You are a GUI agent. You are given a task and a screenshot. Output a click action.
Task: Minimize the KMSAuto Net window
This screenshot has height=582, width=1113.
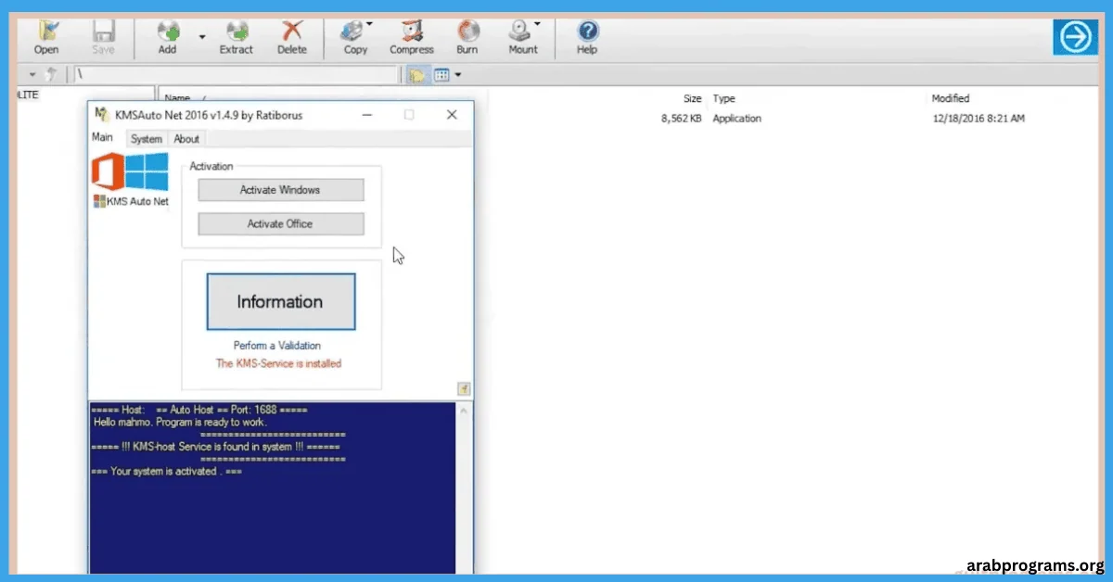367,115
